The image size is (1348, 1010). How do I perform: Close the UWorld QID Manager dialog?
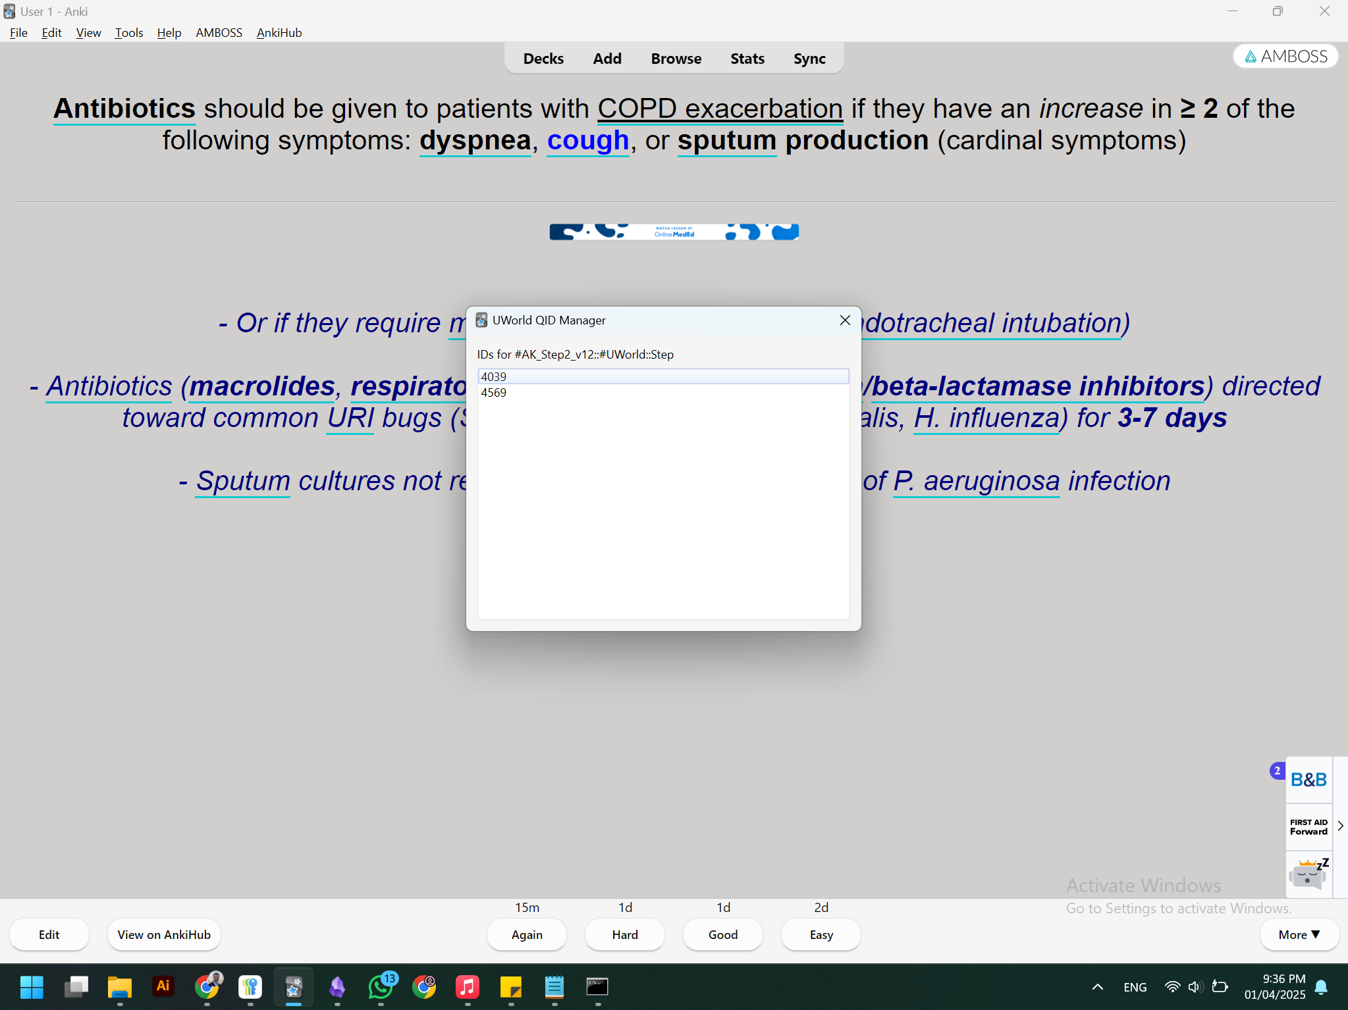(845, 320)
